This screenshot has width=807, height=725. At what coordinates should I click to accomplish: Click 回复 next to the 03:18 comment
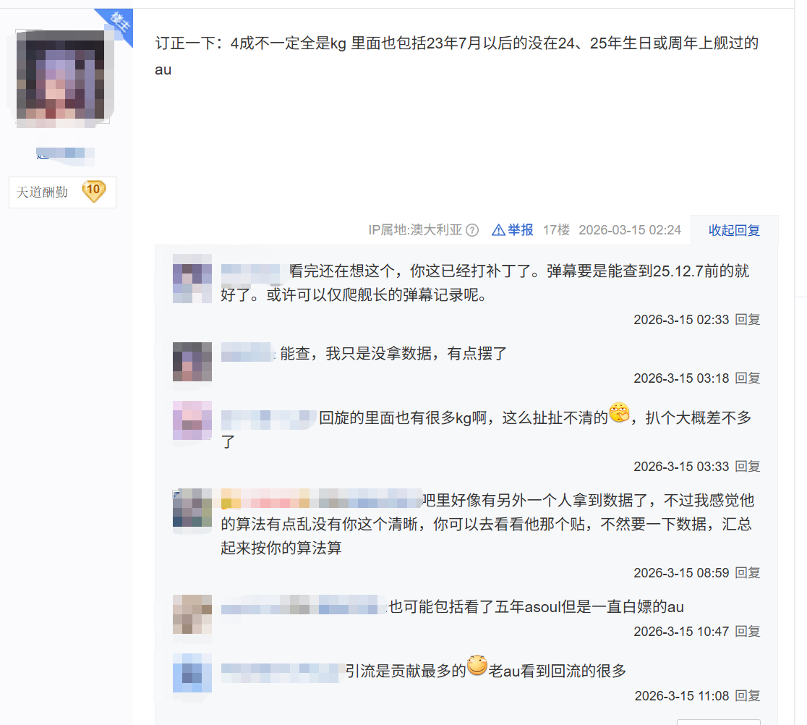pyautogui.click(x=748, y=378)
